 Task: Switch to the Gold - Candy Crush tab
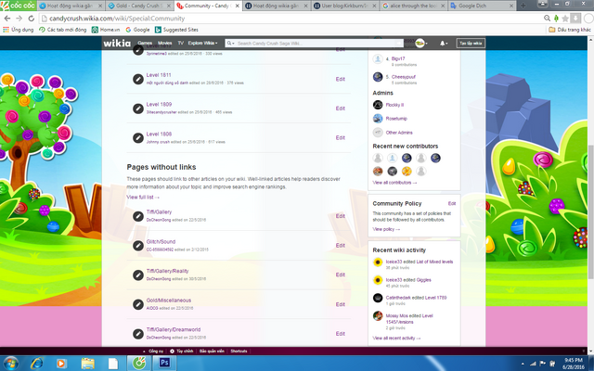(x=139, y=6)
